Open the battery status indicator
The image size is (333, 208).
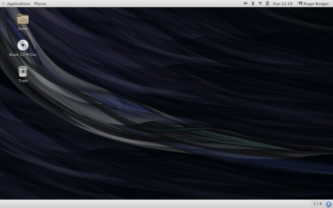tap(267, 3)
